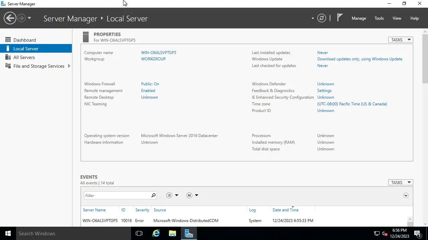
Task: Open dropdown arrow left of refresh icon
Action: coord(313,18)
